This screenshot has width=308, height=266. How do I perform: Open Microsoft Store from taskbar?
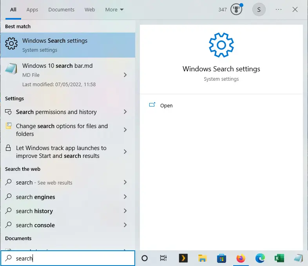[221, 258]
